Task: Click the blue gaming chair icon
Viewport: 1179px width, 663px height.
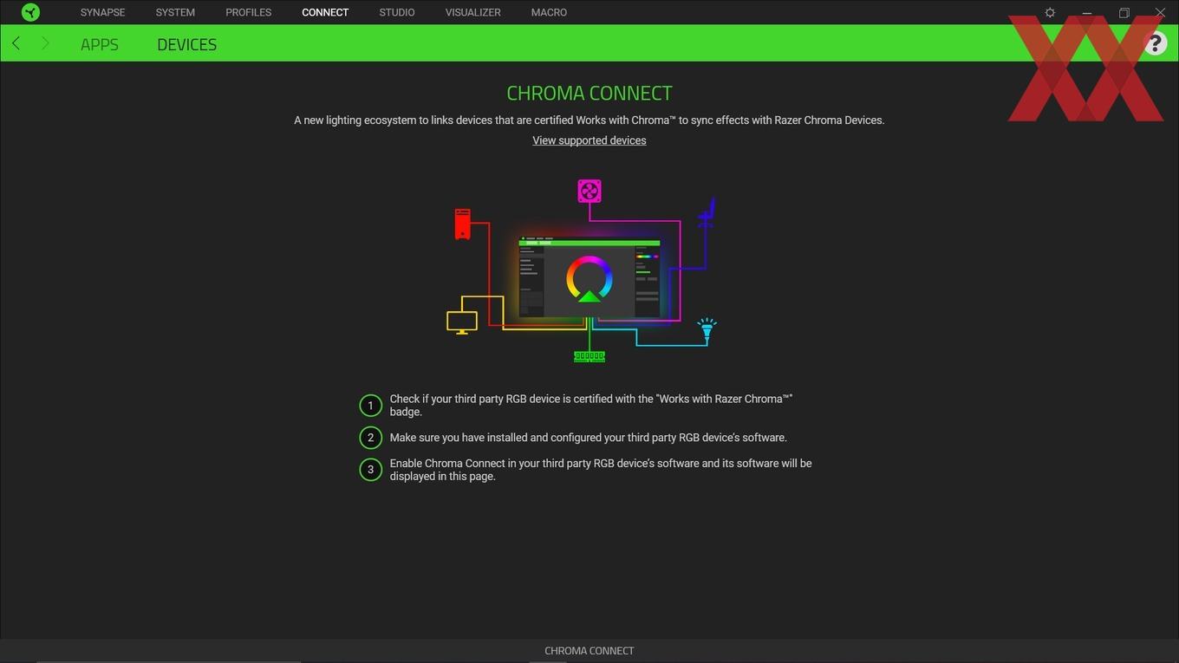Action: click(707, 213)
